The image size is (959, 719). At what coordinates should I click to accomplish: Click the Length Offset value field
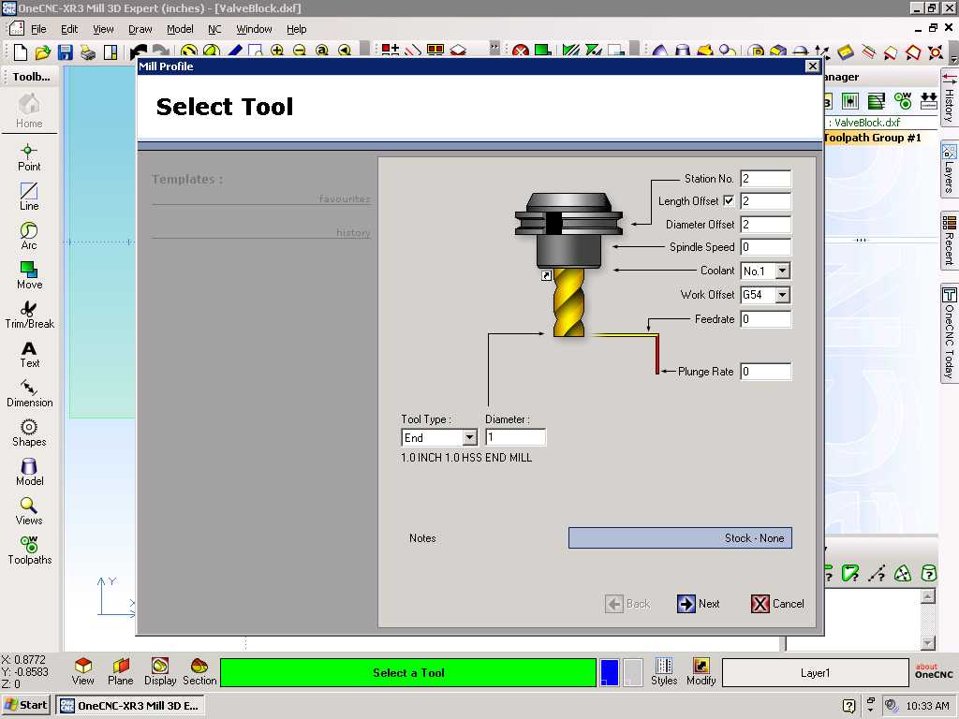(x=765, y=201)
